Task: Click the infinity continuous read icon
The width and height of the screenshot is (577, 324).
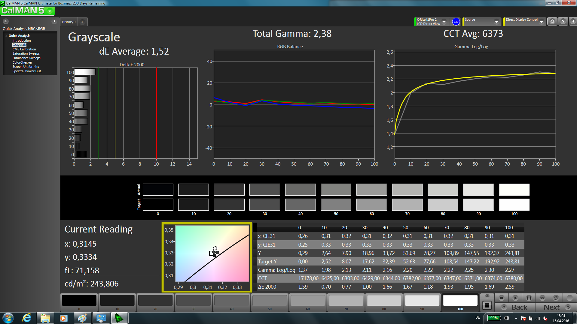Action: pyautogui.click(x=542, y=298)
